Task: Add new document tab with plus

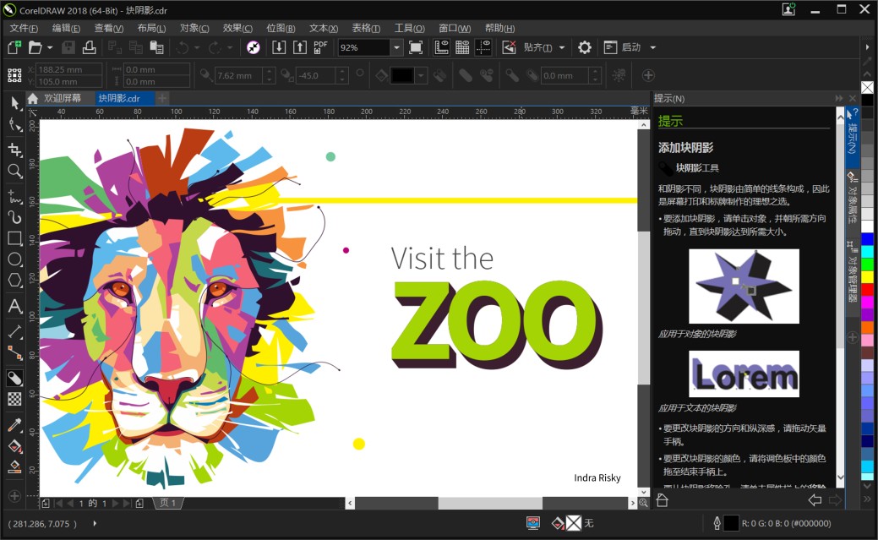Action: pyautogui.click(x=162, y=99)
